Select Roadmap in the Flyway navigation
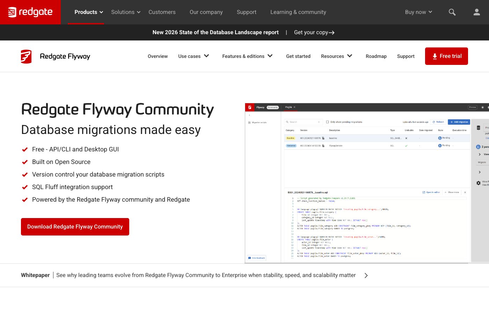 (376, 56)
